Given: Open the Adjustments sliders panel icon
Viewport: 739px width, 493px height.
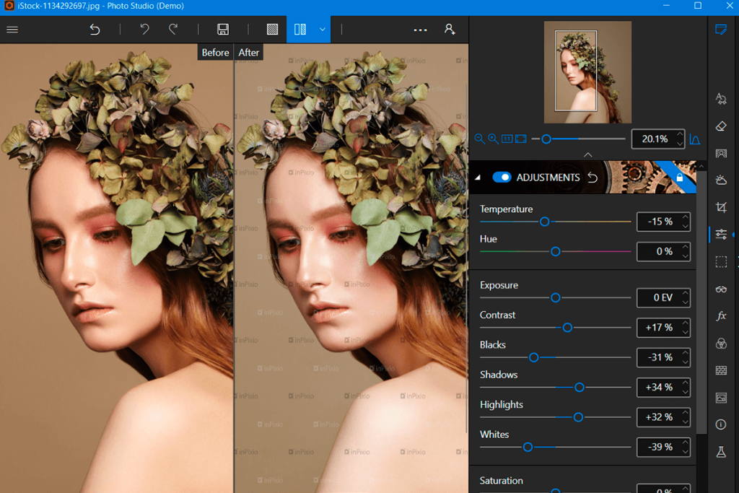Looking at the screenshot, I should (721, 234).
